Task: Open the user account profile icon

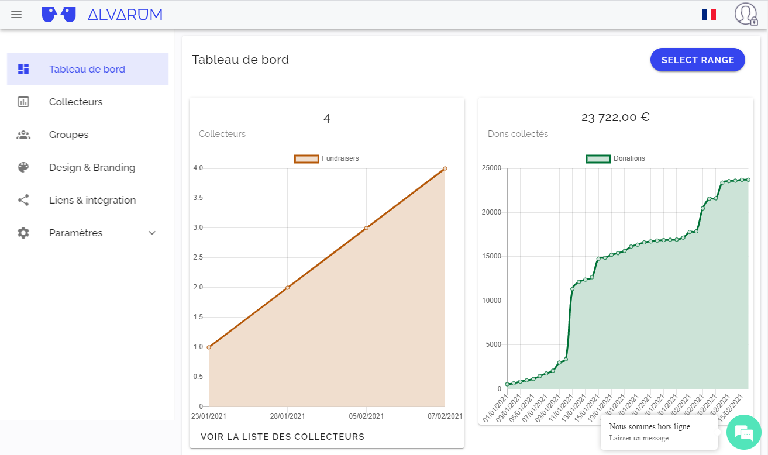Action: (x=746, y=14)
